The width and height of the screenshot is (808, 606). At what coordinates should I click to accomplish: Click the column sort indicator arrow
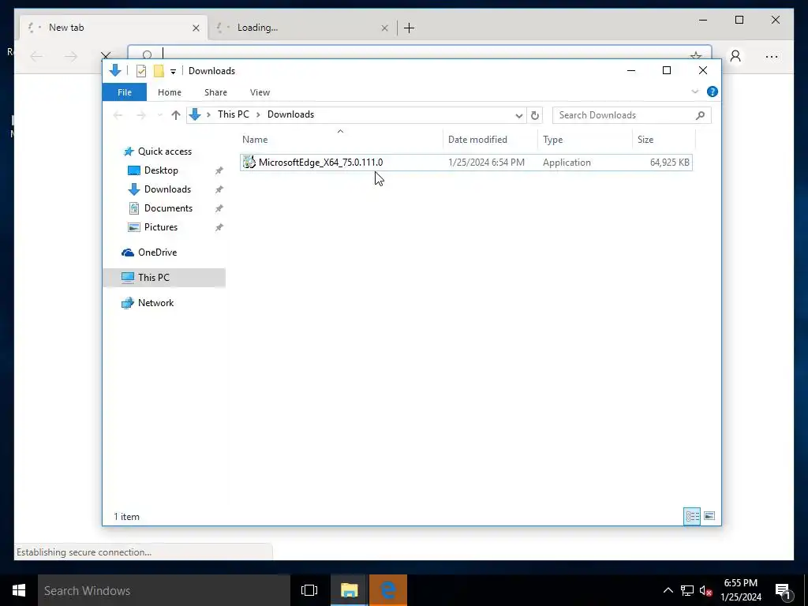coord(340,132)
